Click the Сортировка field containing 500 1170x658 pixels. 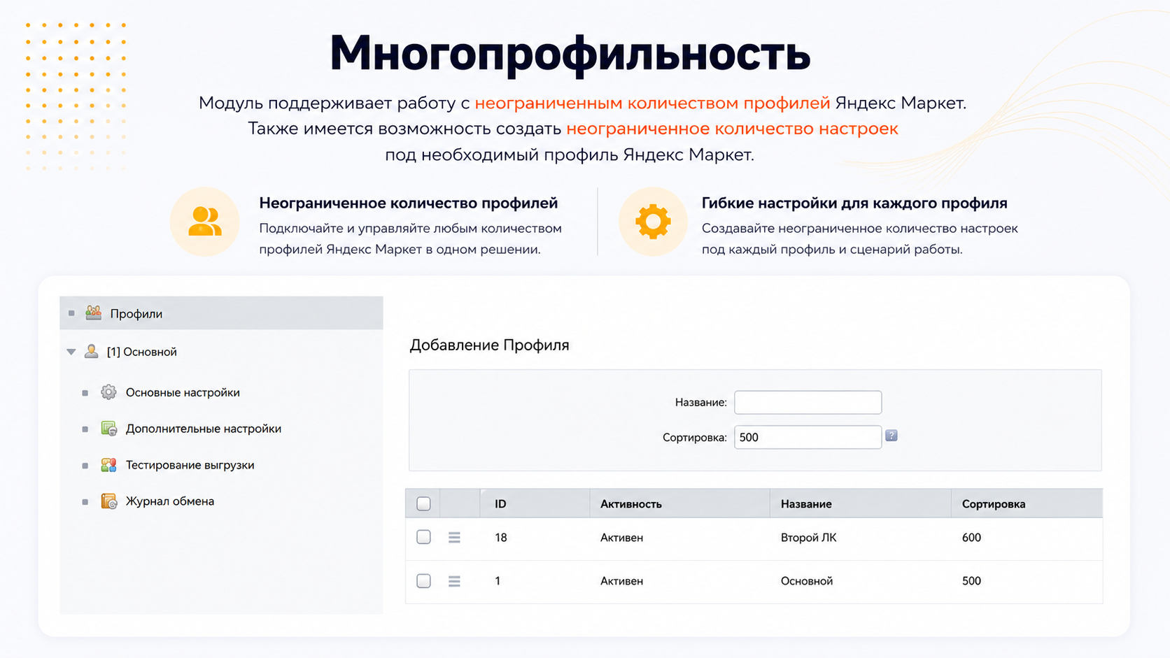[808, 437]
